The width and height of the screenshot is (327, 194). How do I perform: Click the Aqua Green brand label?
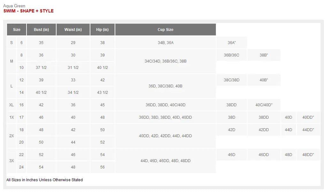(14, 6)
